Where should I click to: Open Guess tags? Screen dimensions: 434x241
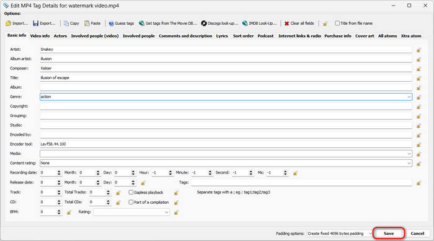pos(122,24)
